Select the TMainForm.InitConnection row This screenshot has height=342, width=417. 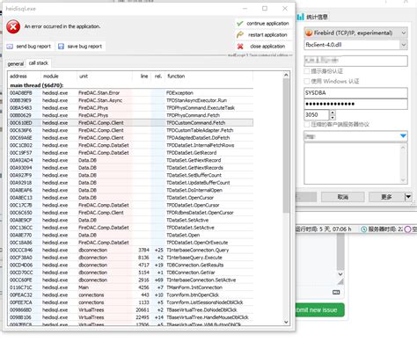131,287
